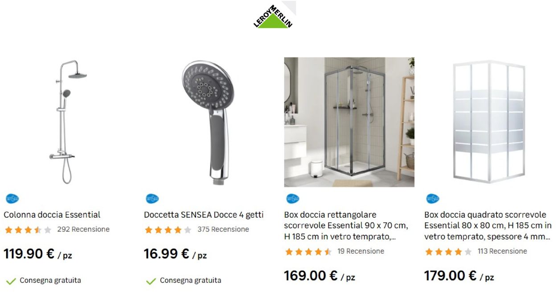Click the brand badge under square shower box
This screenshot has height=292, width=557.
[433, 199]
